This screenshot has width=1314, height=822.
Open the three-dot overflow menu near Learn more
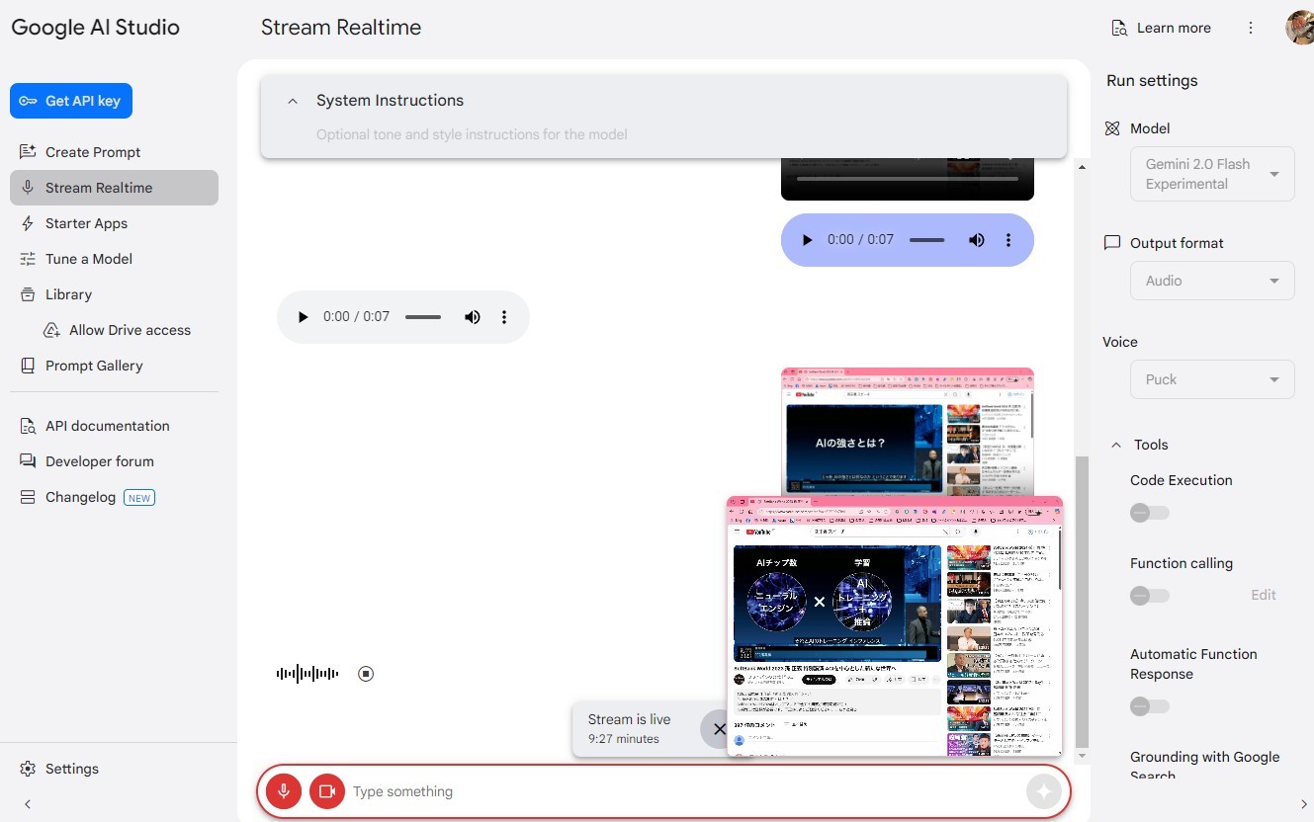click(x=1251, y=28)
